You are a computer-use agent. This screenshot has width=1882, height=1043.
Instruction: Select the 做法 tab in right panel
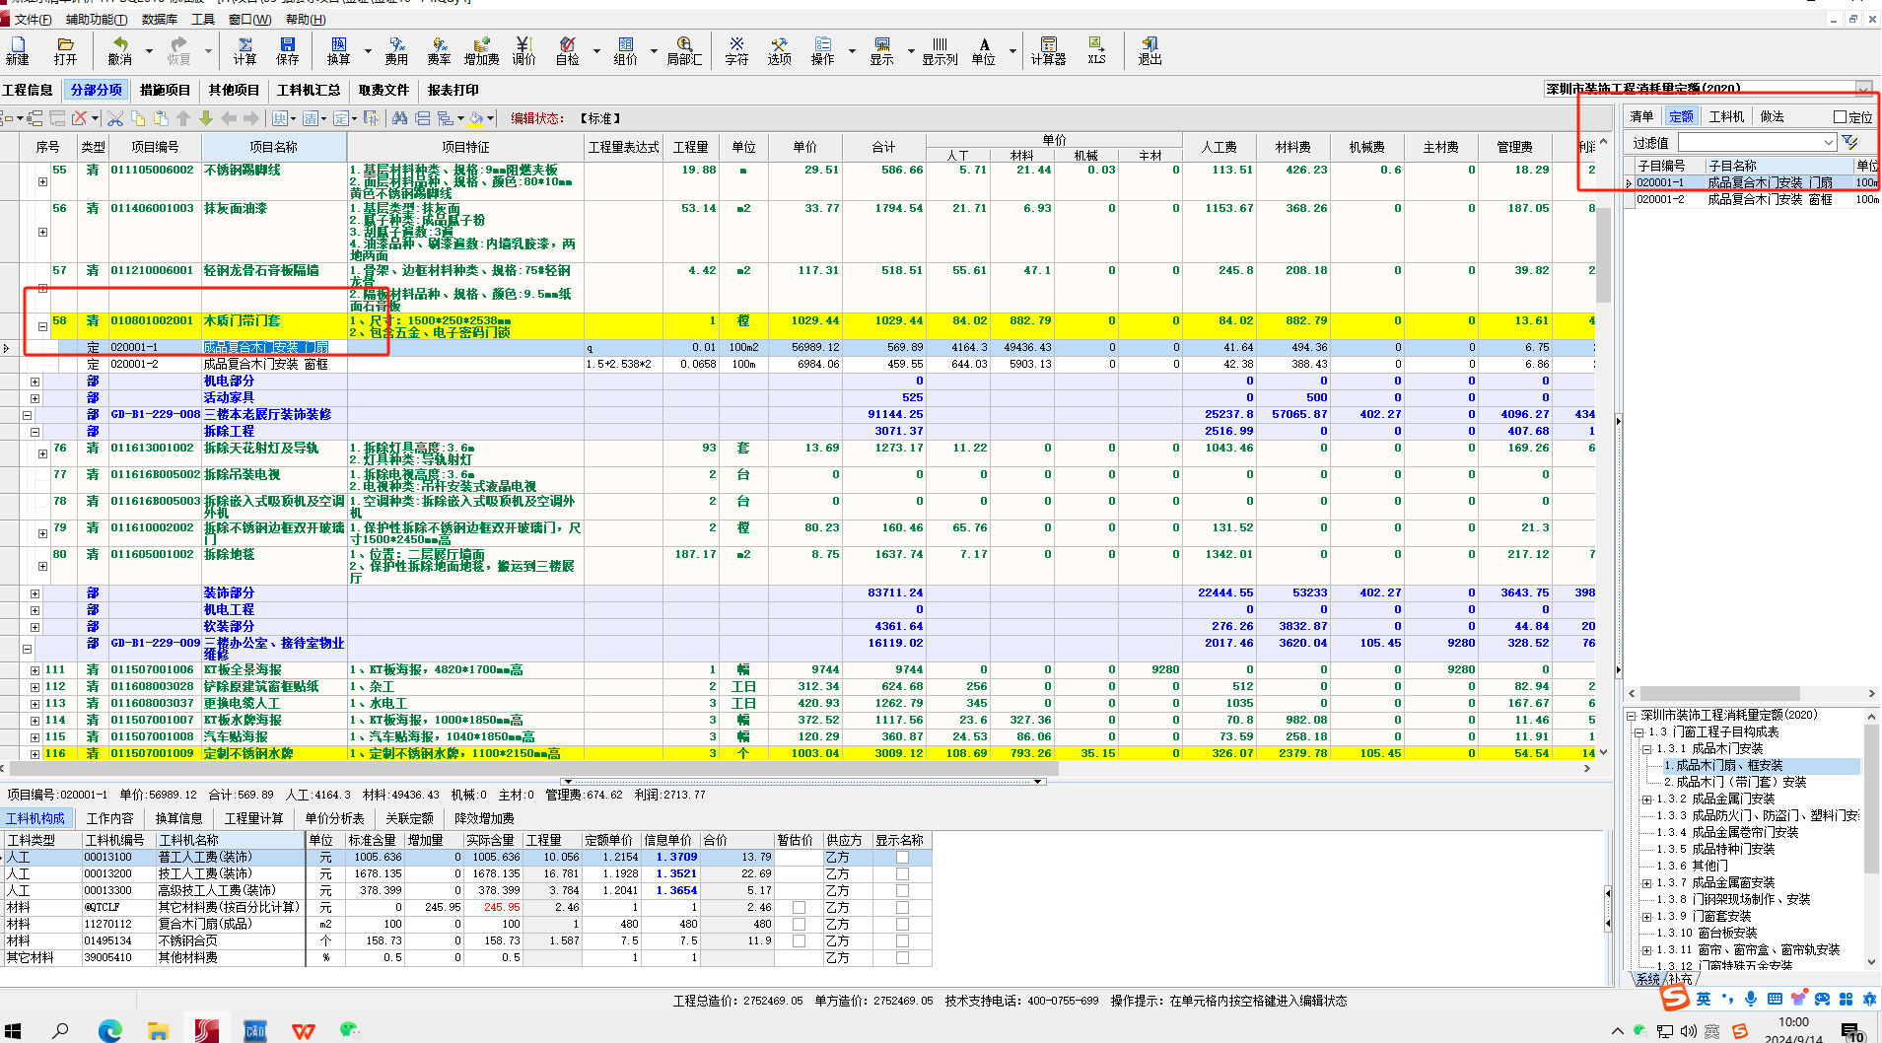(1772, 116)
